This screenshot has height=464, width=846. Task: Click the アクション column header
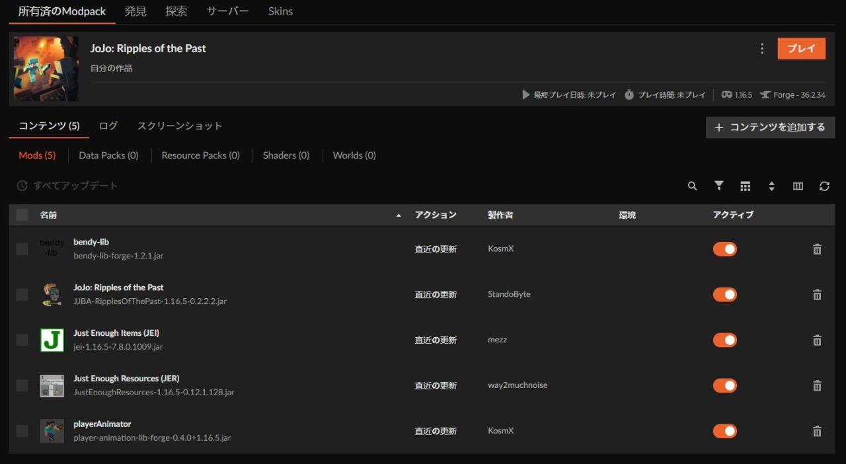click(436, 215)
